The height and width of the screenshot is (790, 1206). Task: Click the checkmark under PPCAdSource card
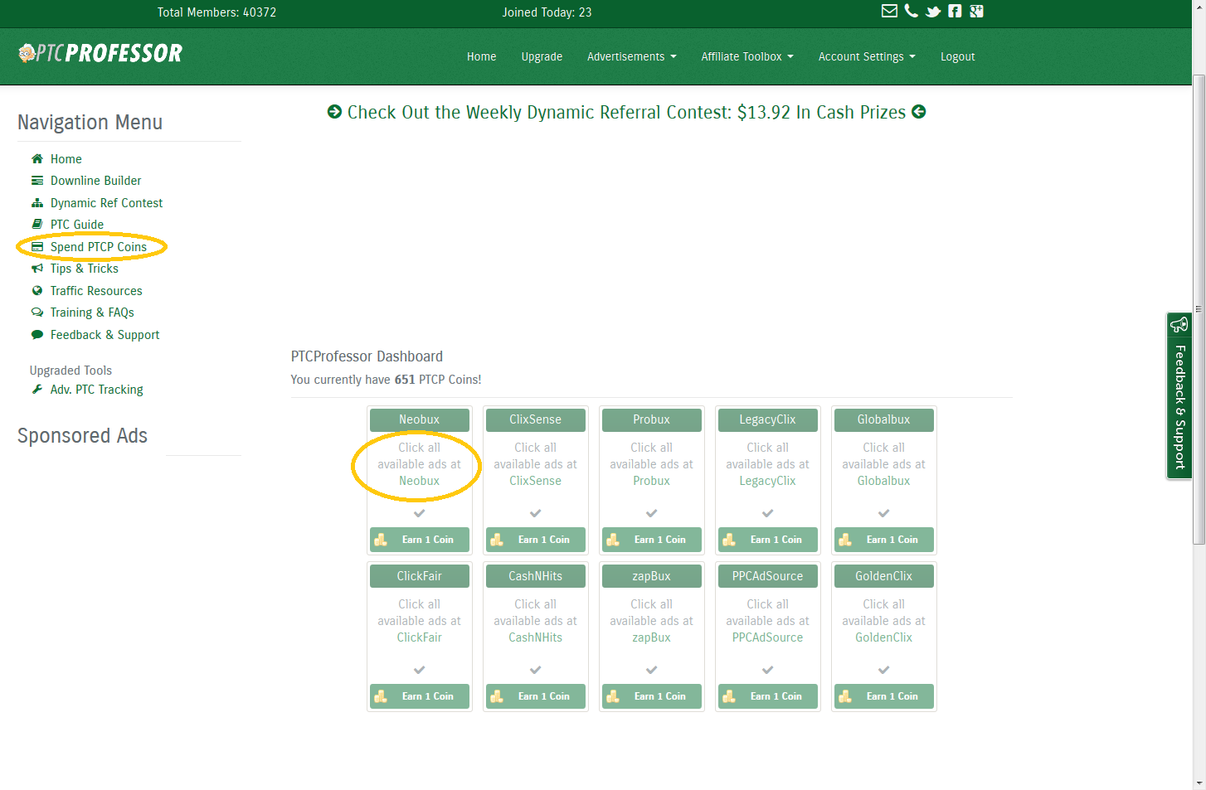768,670
